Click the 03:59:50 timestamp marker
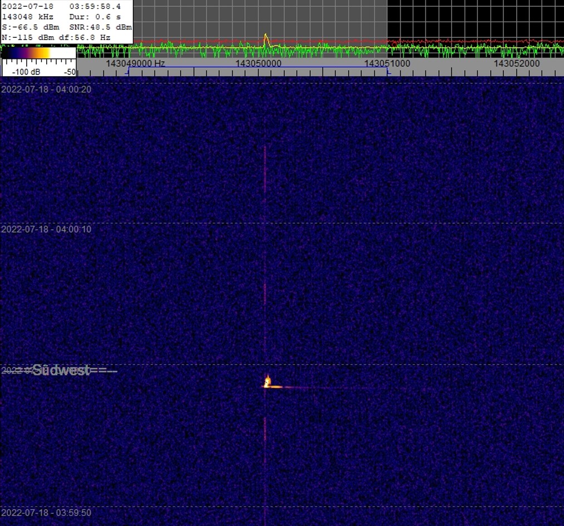Image resolution: width=564 pixels, height=526 pixels. click(x=46, y=513)
